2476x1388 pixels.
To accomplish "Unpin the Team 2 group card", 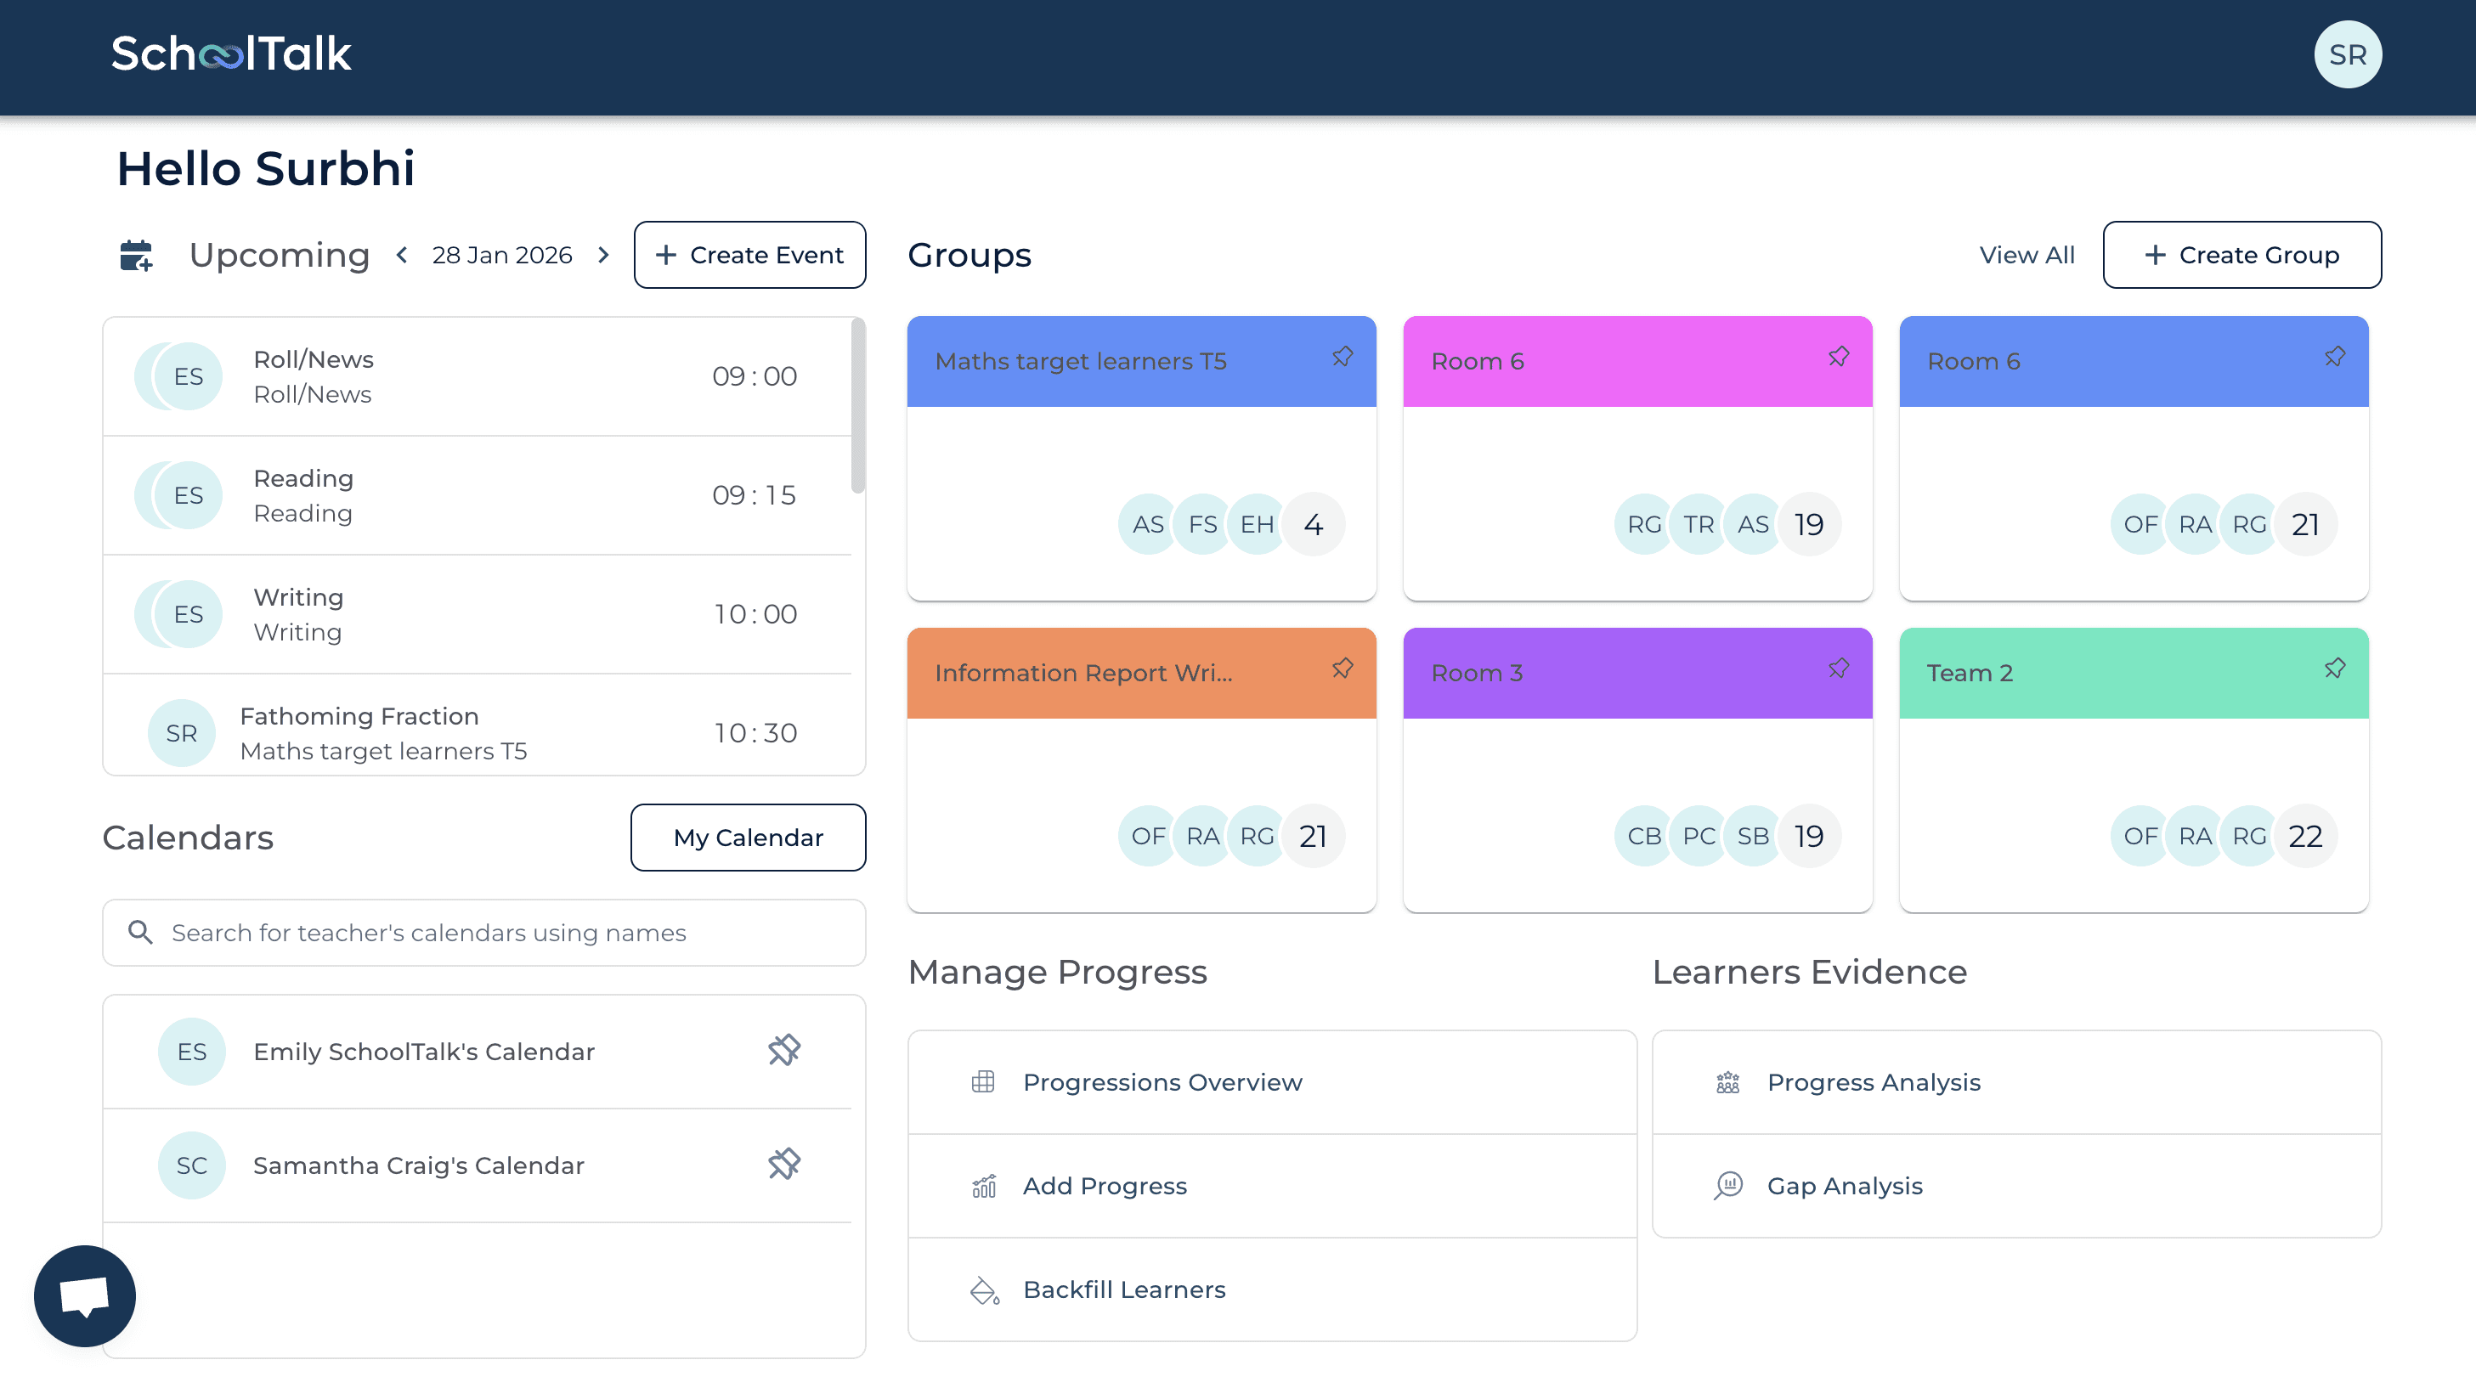I will [2334, 668].
